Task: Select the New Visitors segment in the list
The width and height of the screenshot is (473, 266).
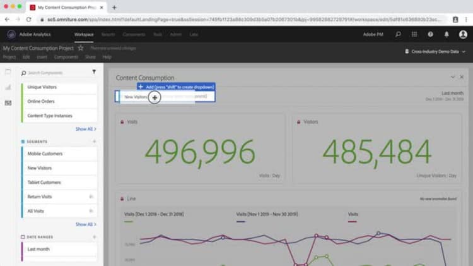Action: pos(60,168)
